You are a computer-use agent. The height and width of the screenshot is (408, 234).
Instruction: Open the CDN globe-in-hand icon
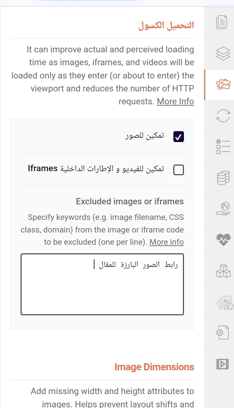point(223,209)
